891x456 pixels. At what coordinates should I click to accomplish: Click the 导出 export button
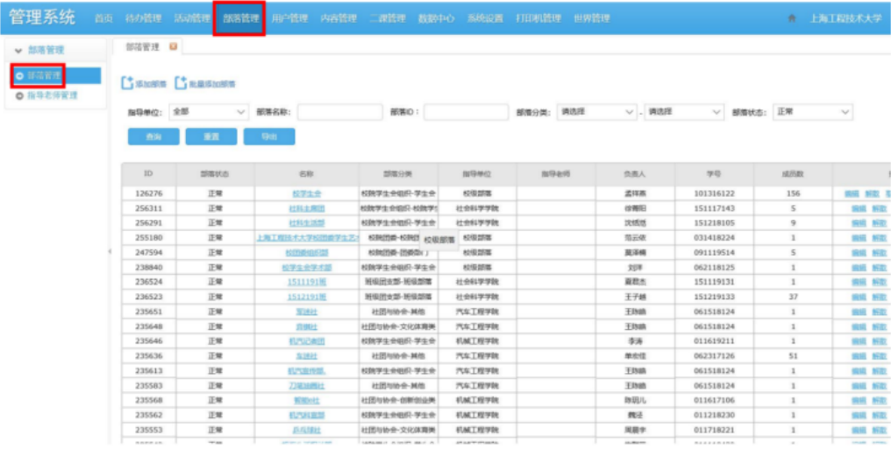point(269,137)
